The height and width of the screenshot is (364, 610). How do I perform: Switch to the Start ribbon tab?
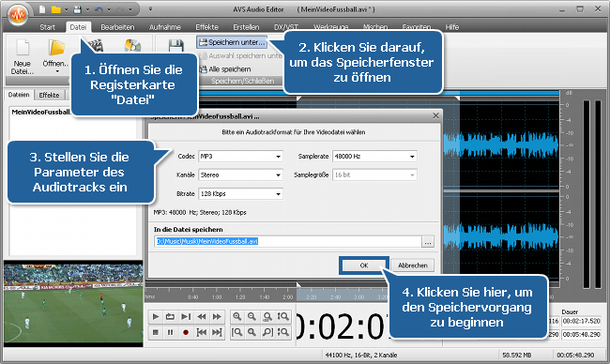[x=48, y=27]
